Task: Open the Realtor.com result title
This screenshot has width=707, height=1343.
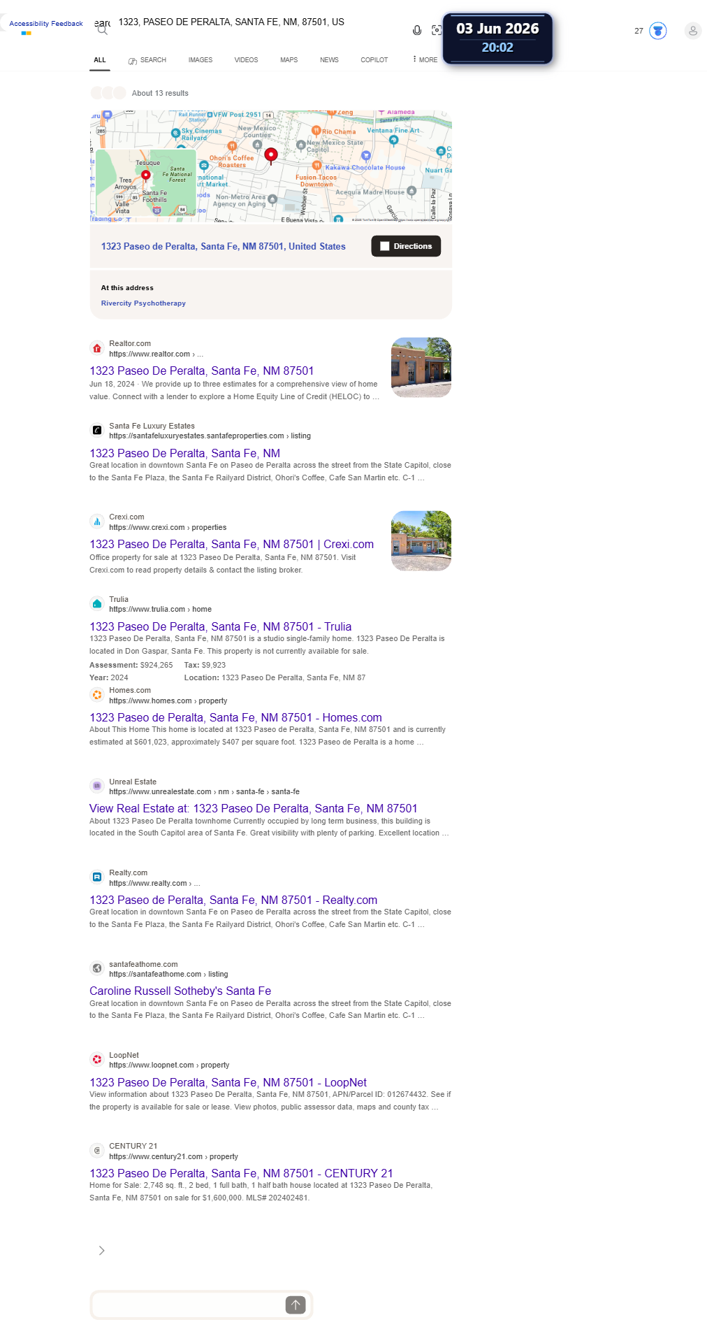Action: tap(202, 371)
